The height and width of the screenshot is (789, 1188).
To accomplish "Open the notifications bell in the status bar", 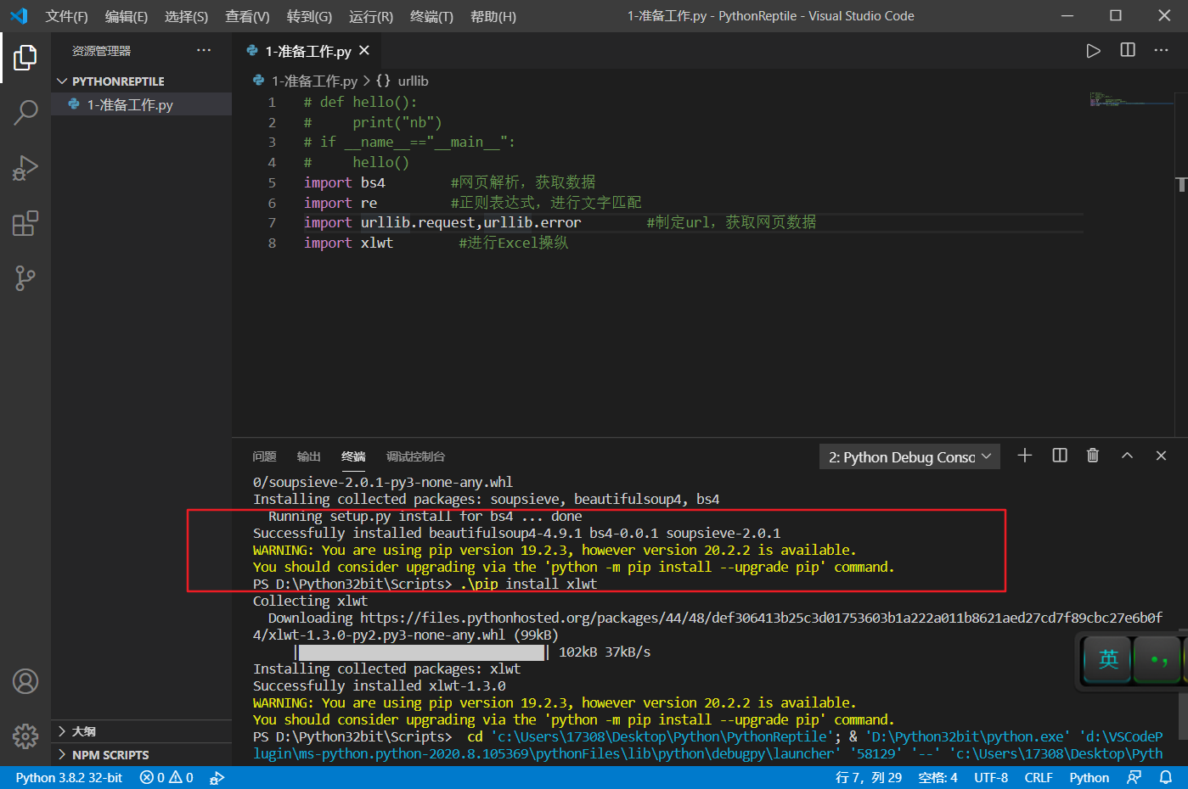I will click(x=1166, y=777).
